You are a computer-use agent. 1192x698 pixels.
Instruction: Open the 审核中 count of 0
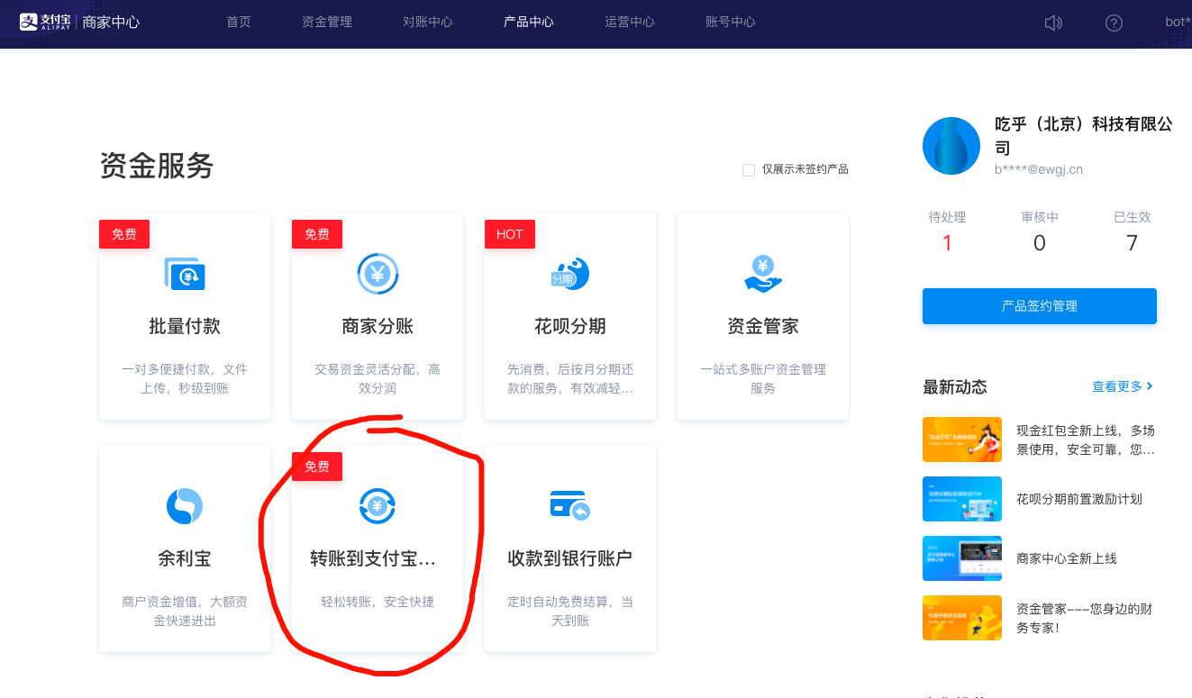(x=1040, y=243)
